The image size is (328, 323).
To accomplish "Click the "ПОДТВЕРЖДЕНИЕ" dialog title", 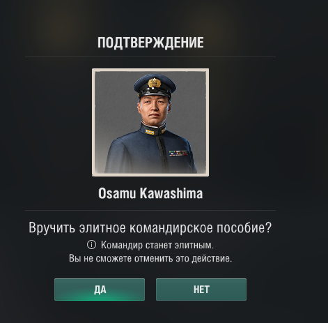I will [x=150, y=43].
